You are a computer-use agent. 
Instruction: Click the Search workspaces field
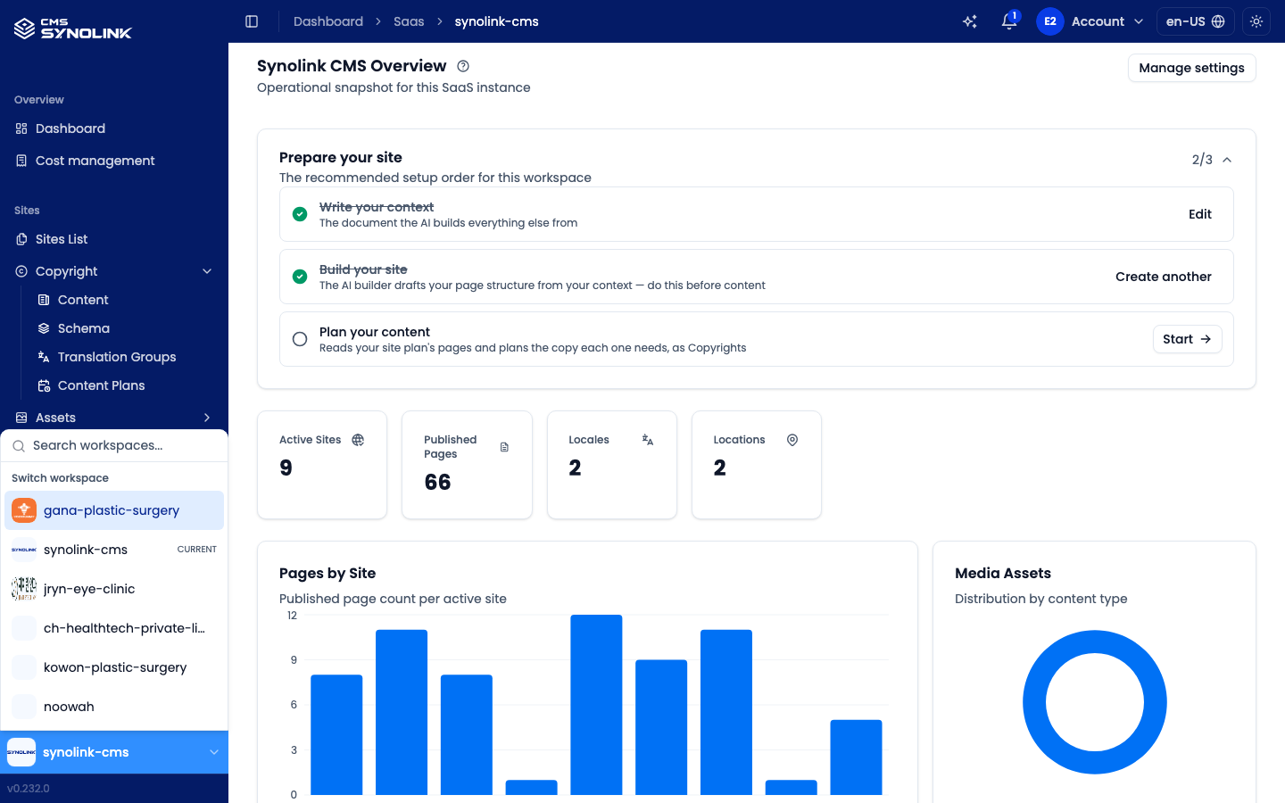114,446
